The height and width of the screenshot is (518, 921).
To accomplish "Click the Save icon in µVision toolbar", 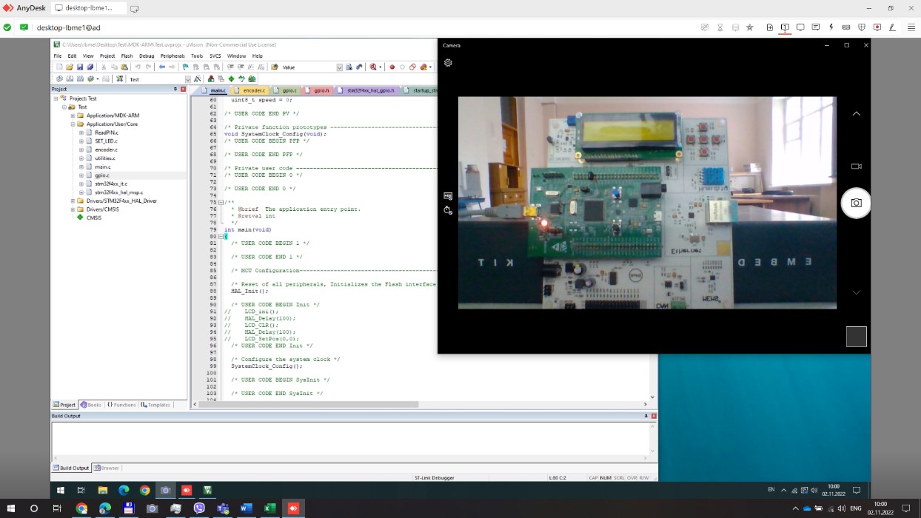I will click(80, 67).
